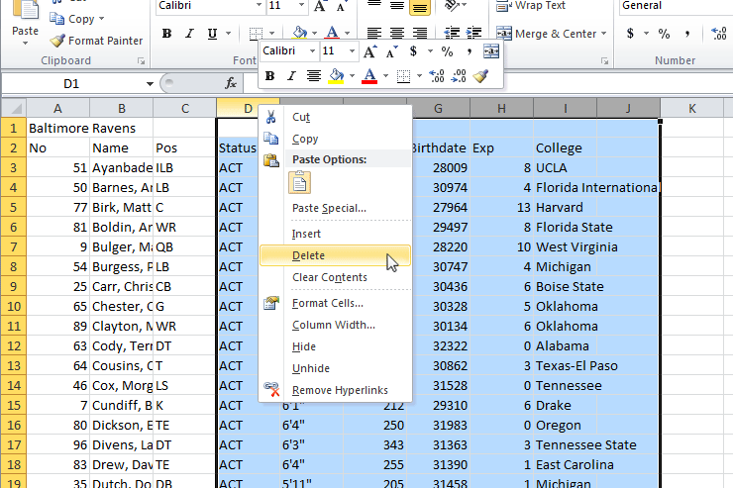Choose Cut from the context menu

[x=336, y=117]
